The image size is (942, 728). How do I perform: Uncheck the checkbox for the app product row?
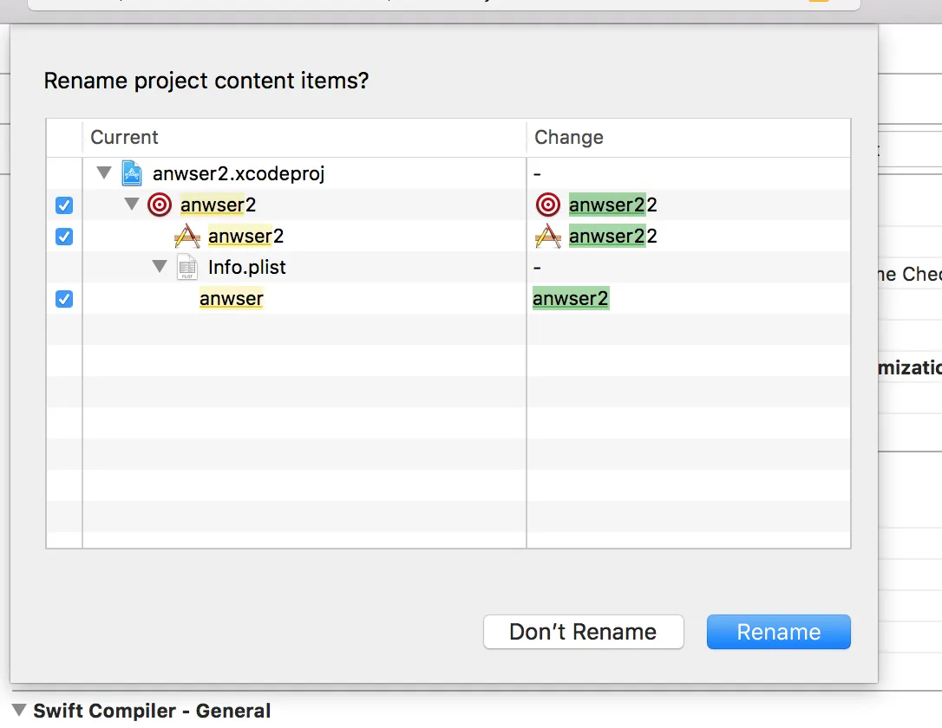tap(64, 237)
